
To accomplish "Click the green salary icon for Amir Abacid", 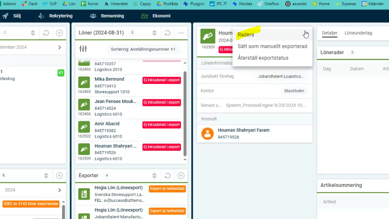I will pos(84,127).
